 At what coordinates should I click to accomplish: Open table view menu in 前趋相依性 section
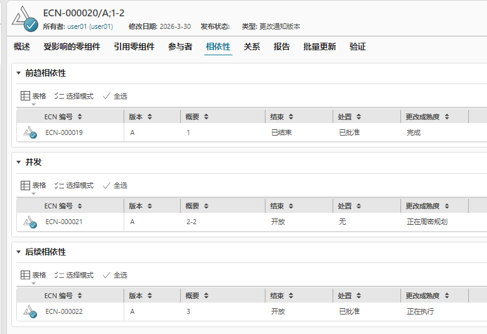tap(33, 96)
